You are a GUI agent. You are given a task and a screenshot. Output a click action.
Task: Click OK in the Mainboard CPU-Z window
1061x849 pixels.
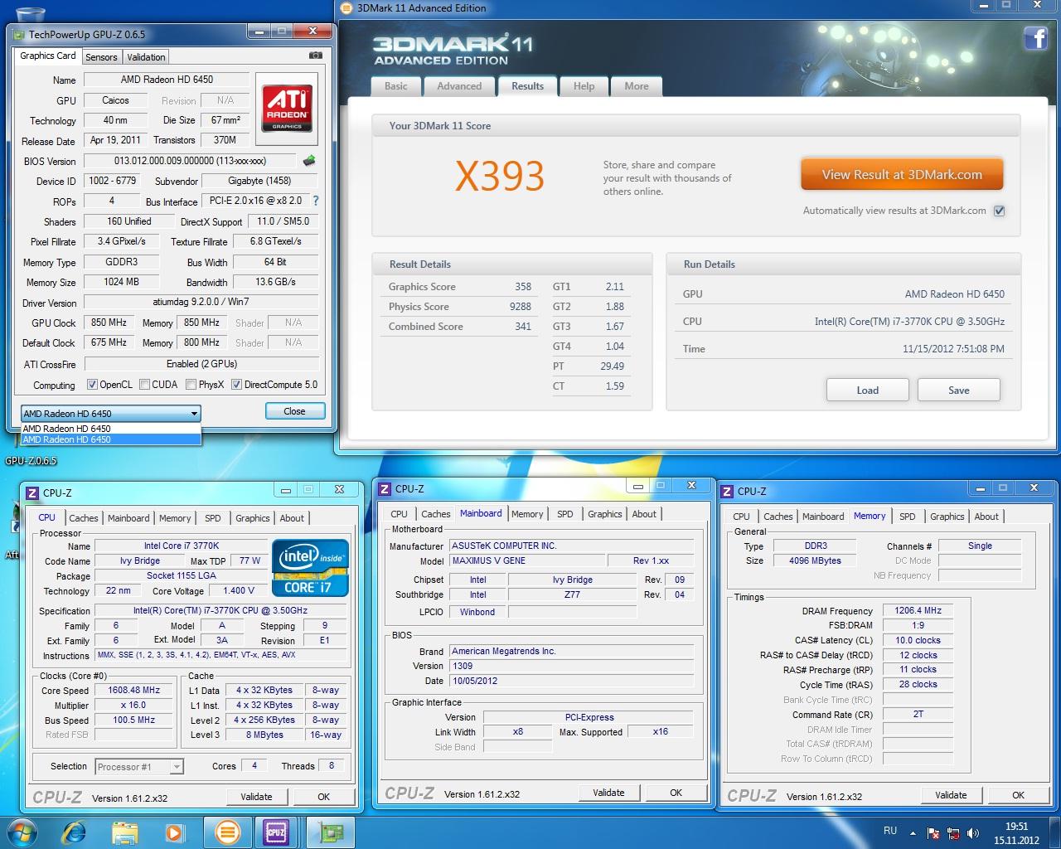(676, 793)
